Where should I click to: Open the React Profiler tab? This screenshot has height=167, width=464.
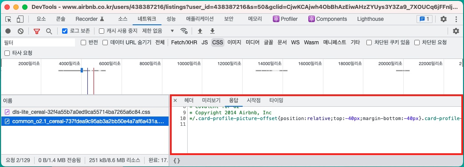pyautogui.click(x=285, y=19)
